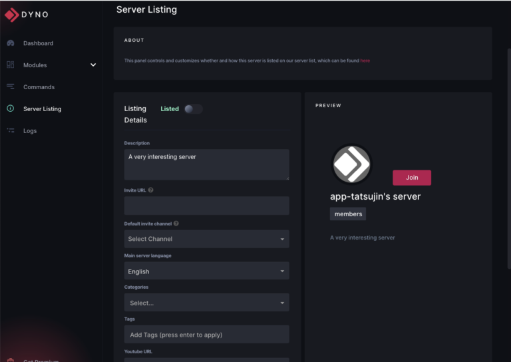The image size is (511, 362).
Task: Click the Dashboard gauge icon
Action: coord(10,43)
